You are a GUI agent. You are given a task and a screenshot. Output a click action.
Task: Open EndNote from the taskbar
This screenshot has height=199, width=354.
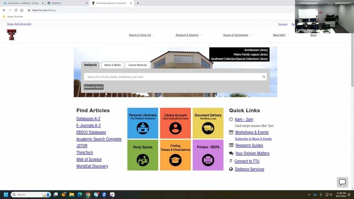(112, 195)
